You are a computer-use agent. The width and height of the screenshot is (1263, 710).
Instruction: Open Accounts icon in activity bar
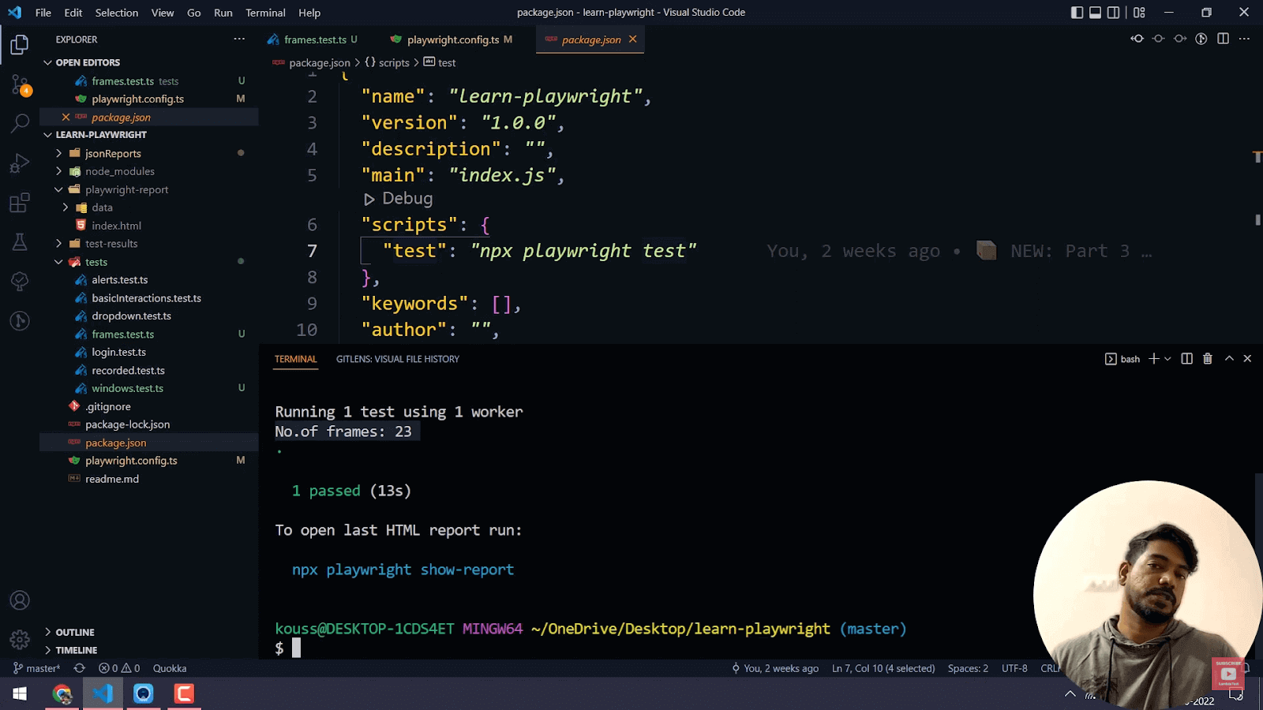pos(20,600)
